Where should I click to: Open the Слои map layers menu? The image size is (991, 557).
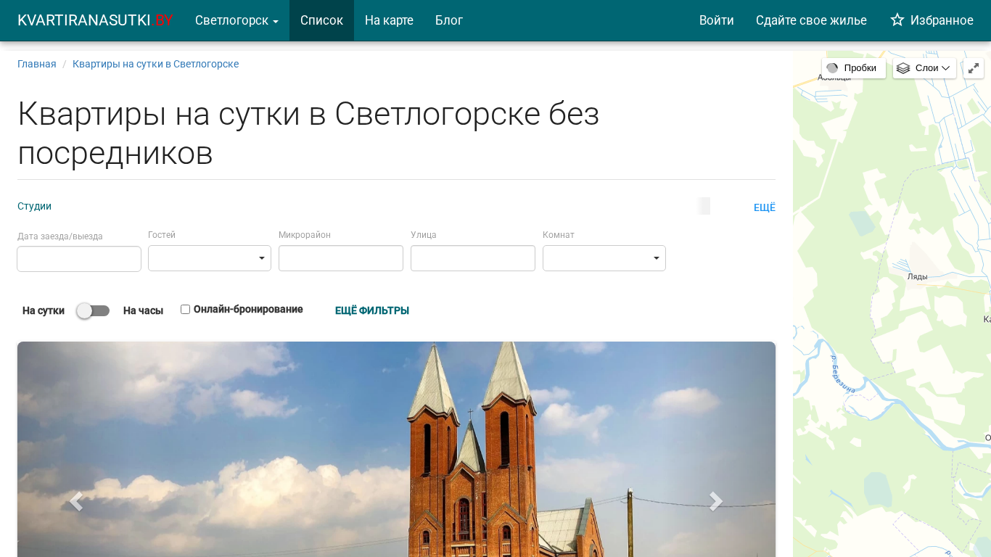click(924, 68)
